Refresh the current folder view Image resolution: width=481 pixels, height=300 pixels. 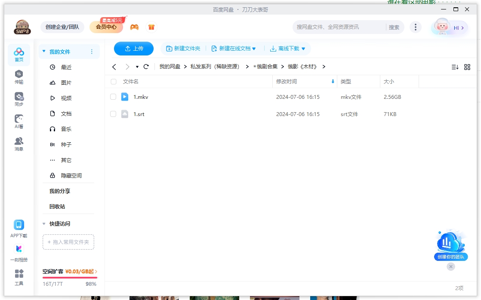coord(146,67)
